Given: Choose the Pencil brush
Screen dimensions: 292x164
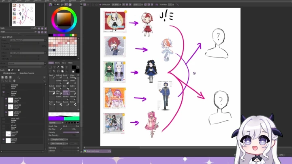Looking at the screenshot, I should click(x=52, y=77).
